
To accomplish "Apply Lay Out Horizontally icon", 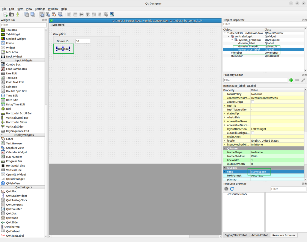I will click(69, 14).
